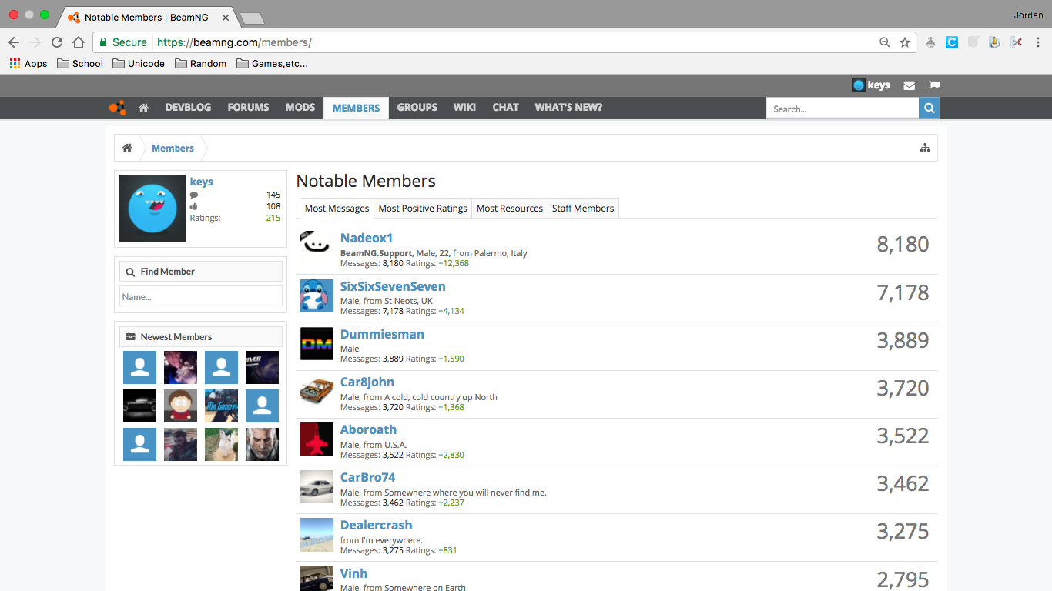The width and height of the screenshot is (1052, 591).
Task: Open keys username link in sidebar
Action: (x=202, y=182)
